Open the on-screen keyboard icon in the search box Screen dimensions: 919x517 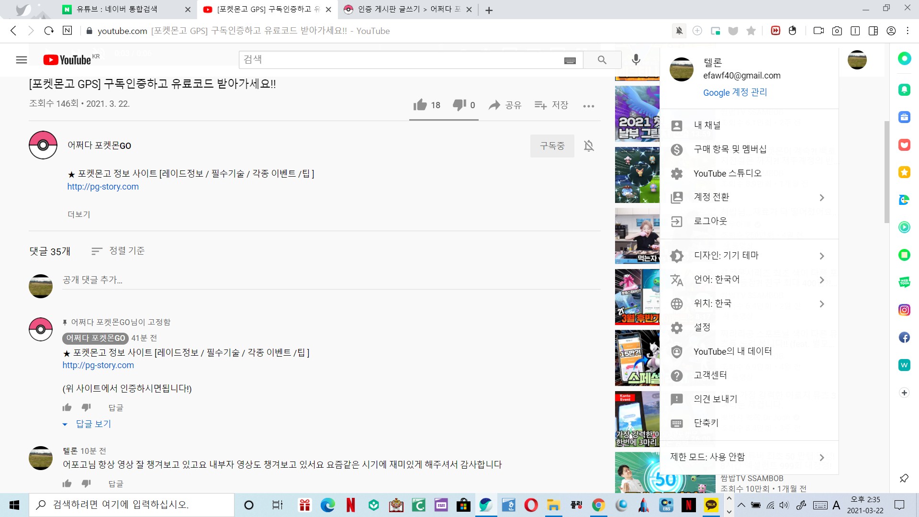[570, 60]
